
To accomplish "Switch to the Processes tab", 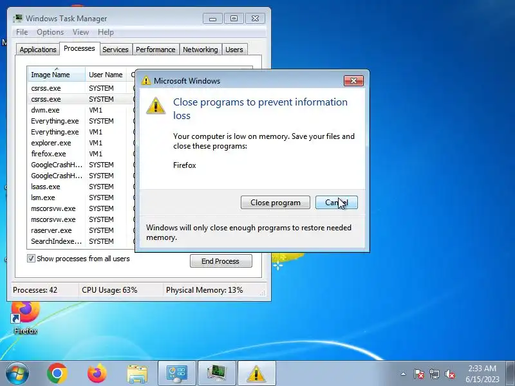I will [79, 49].
